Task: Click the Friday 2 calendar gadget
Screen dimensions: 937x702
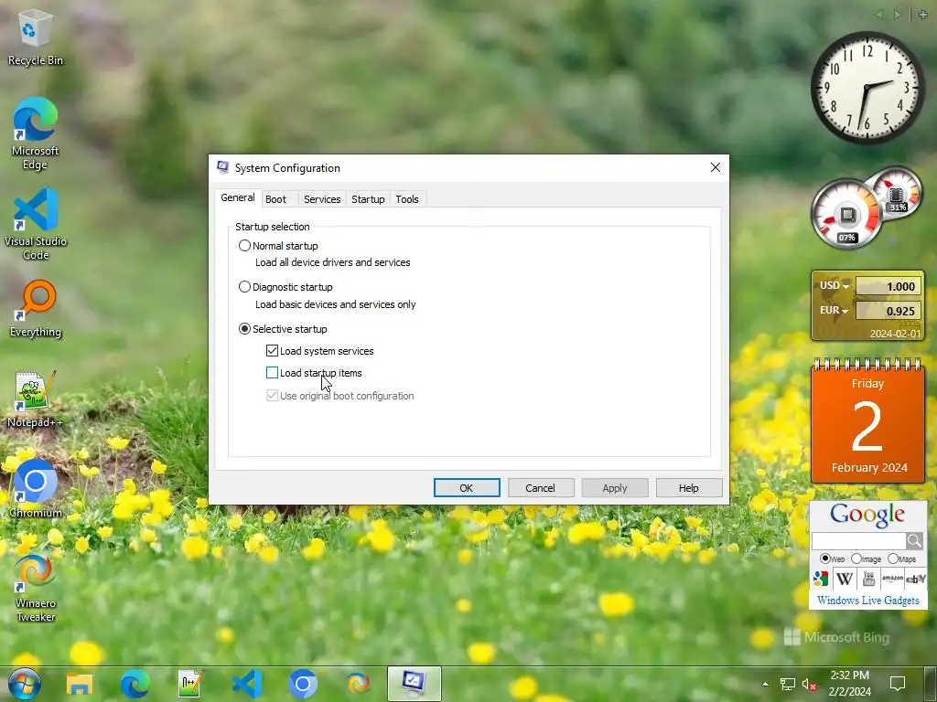Action: [x=867, y=422]
